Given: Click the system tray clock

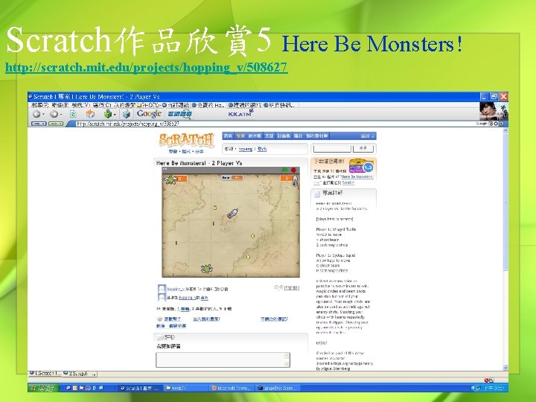Looking at the screenshot, I should point(494,388).
